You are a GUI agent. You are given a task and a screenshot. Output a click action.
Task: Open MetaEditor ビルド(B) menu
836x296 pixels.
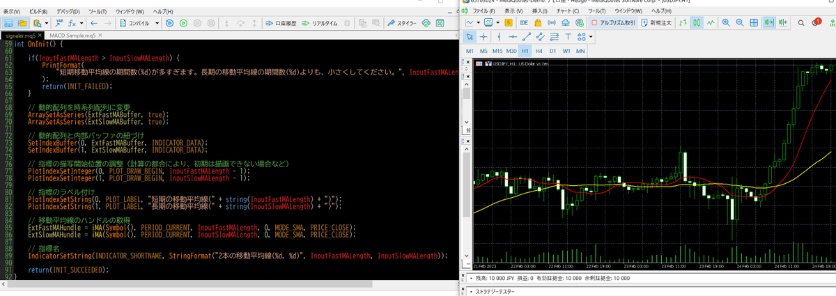click(39, 12)
